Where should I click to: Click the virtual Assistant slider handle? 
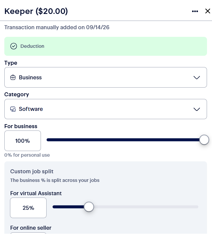tap(89, 207)
